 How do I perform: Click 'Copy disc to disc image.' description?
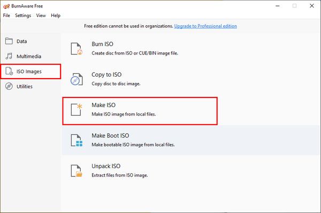(x=116, y=84)
